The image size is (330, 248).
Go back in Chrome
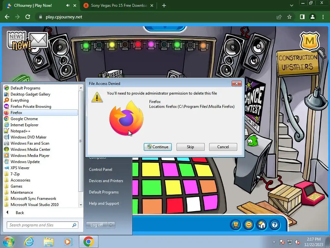7,17
